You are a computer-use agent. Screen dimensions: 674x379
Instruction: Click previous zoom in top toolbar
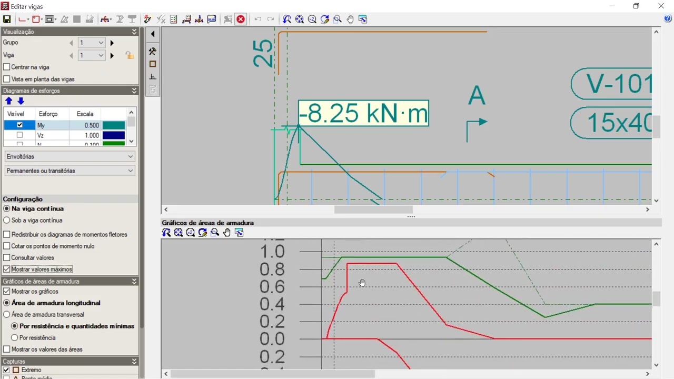coord(287,19)
